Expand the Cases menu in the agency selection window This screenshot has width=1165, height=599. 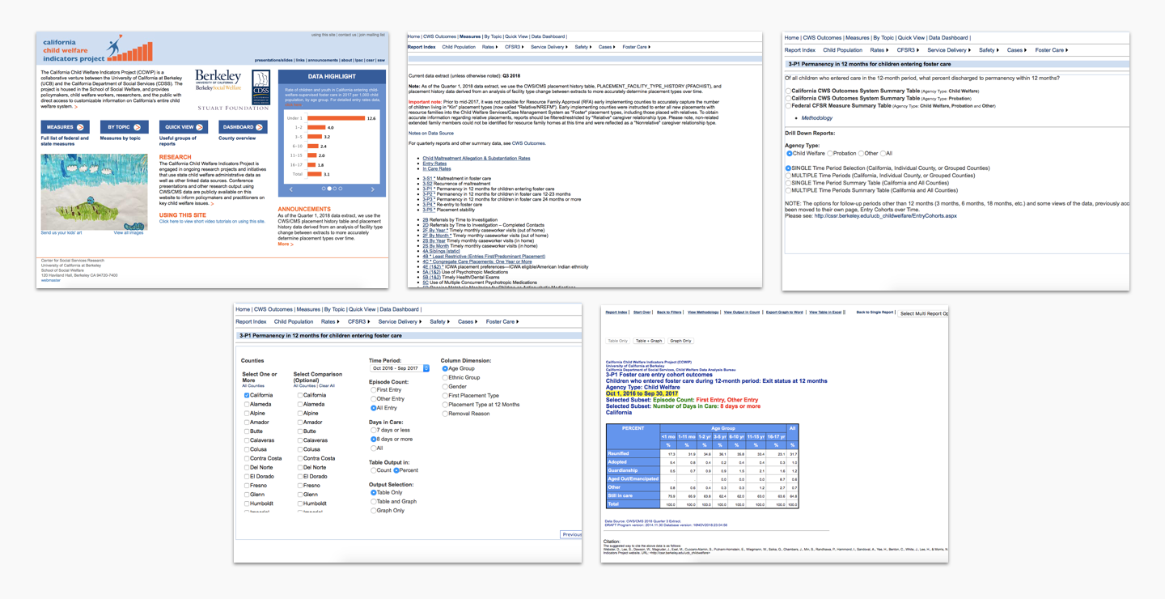(1016, 50)
